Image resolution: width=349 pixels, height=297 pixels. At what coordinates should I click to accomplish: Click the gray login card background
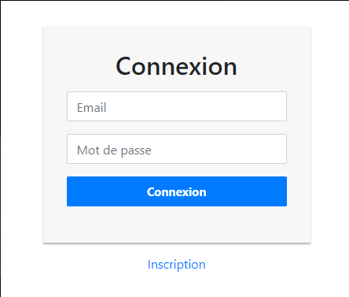(177, 225)
